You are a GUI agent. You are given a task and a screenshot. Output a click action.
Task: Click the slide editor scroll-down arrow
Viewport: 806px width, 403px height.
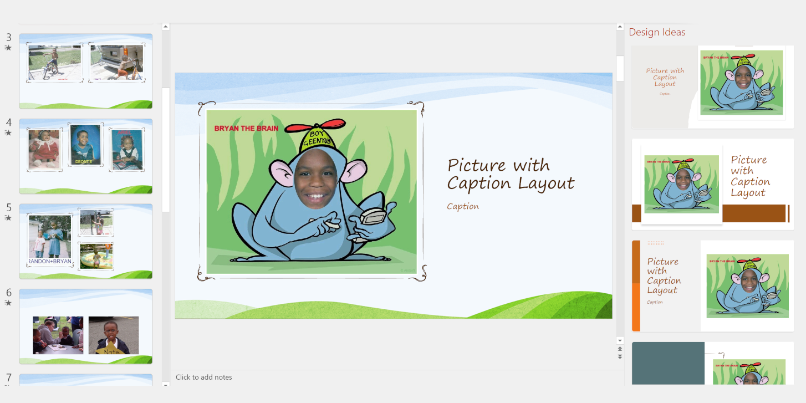point(620,340)
